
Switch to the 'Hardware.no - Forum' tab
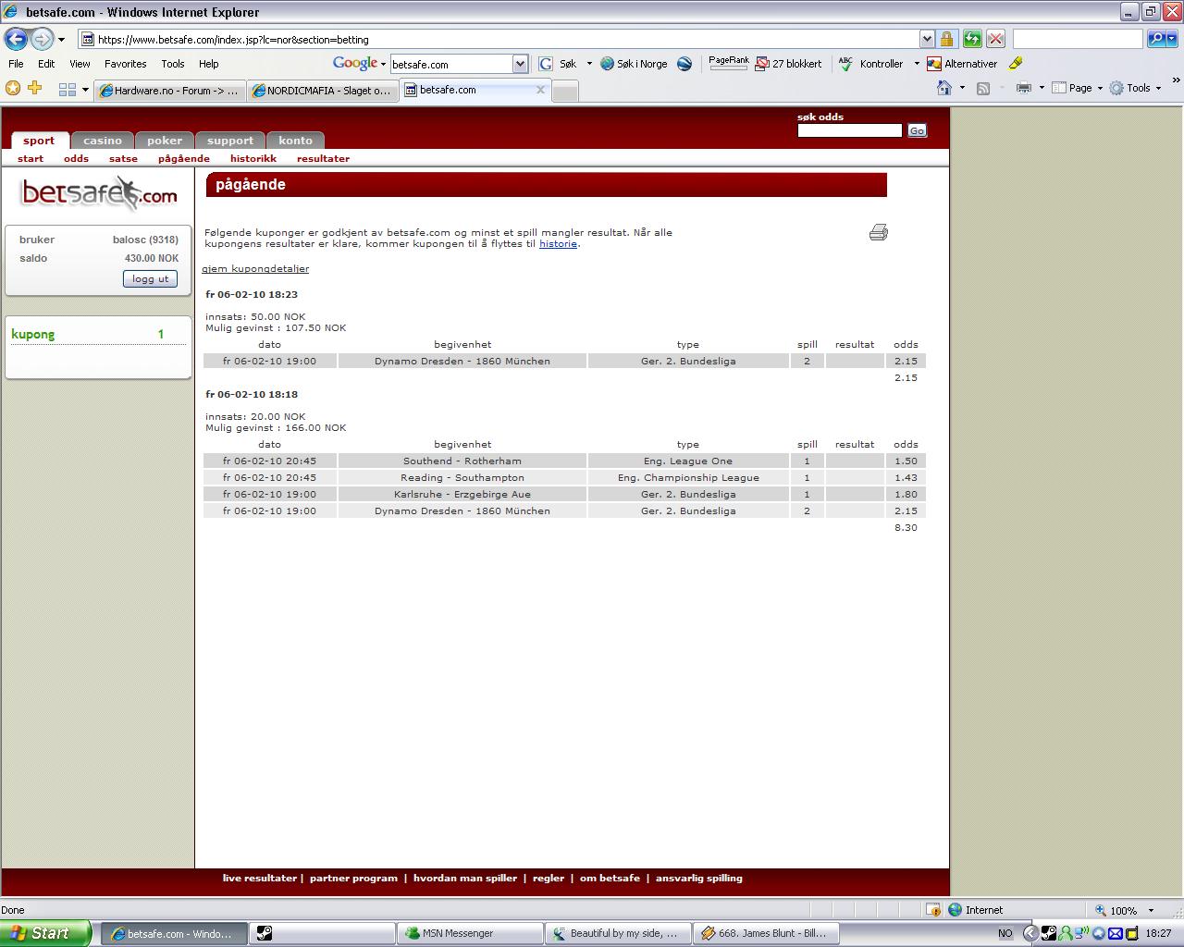[169, 90]
